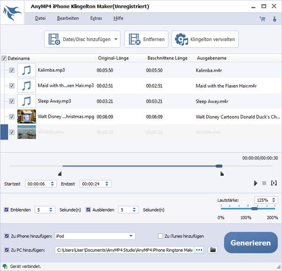Adjust Startzeit with its spinner arrows
This screenshot has width=282, height=271.
point(52,184)
